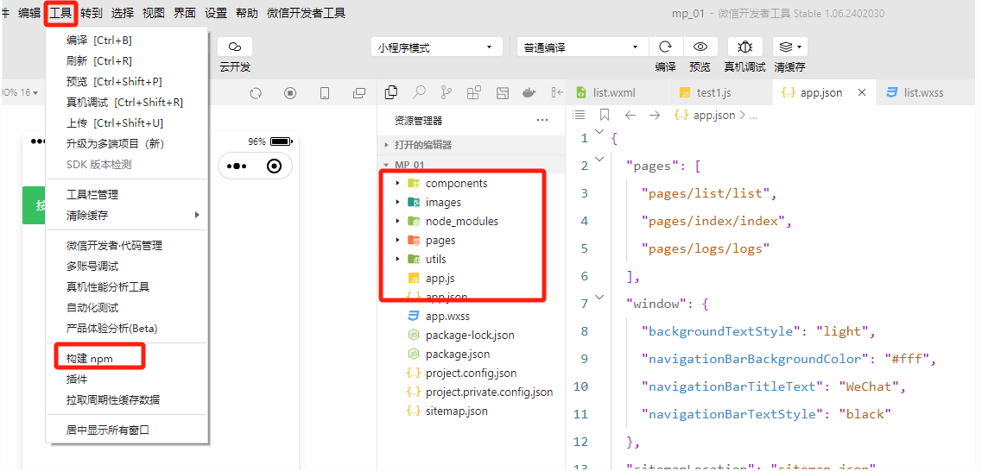Select 插件 menu entry
Image resolution: width=982 pixels, height=471 pixels.
(126, 379)
